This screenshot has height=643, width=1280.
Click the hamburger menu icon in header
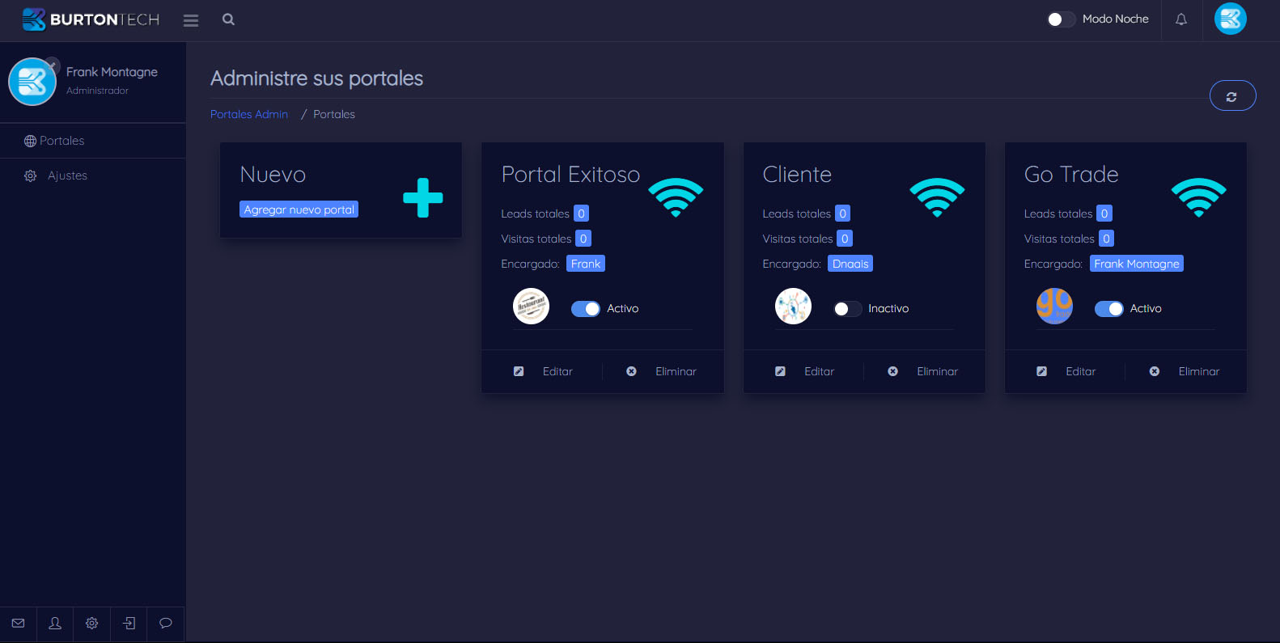191,20
